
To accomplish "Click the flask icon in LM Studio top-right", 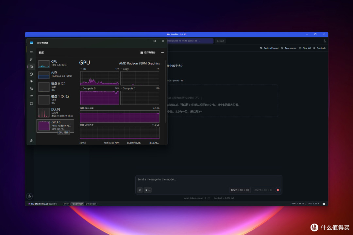I will click(325, 41).
